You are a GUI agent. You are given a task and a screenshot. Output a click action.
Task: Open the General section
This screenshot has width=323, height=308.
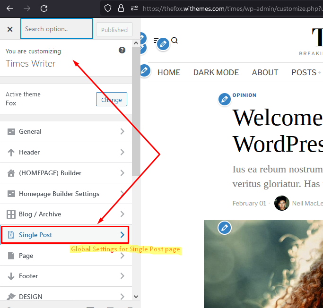point(66,131)
